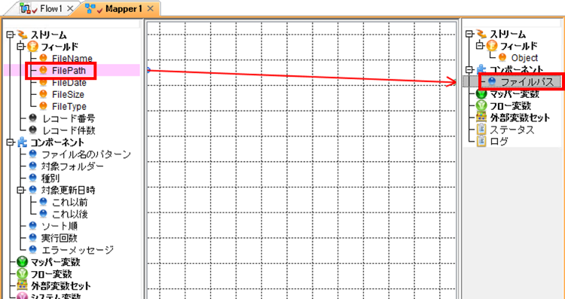Click the left フロー変数 green icon
Image resolution: width=565 pixels, height=299 pixels.
(23, 274)
